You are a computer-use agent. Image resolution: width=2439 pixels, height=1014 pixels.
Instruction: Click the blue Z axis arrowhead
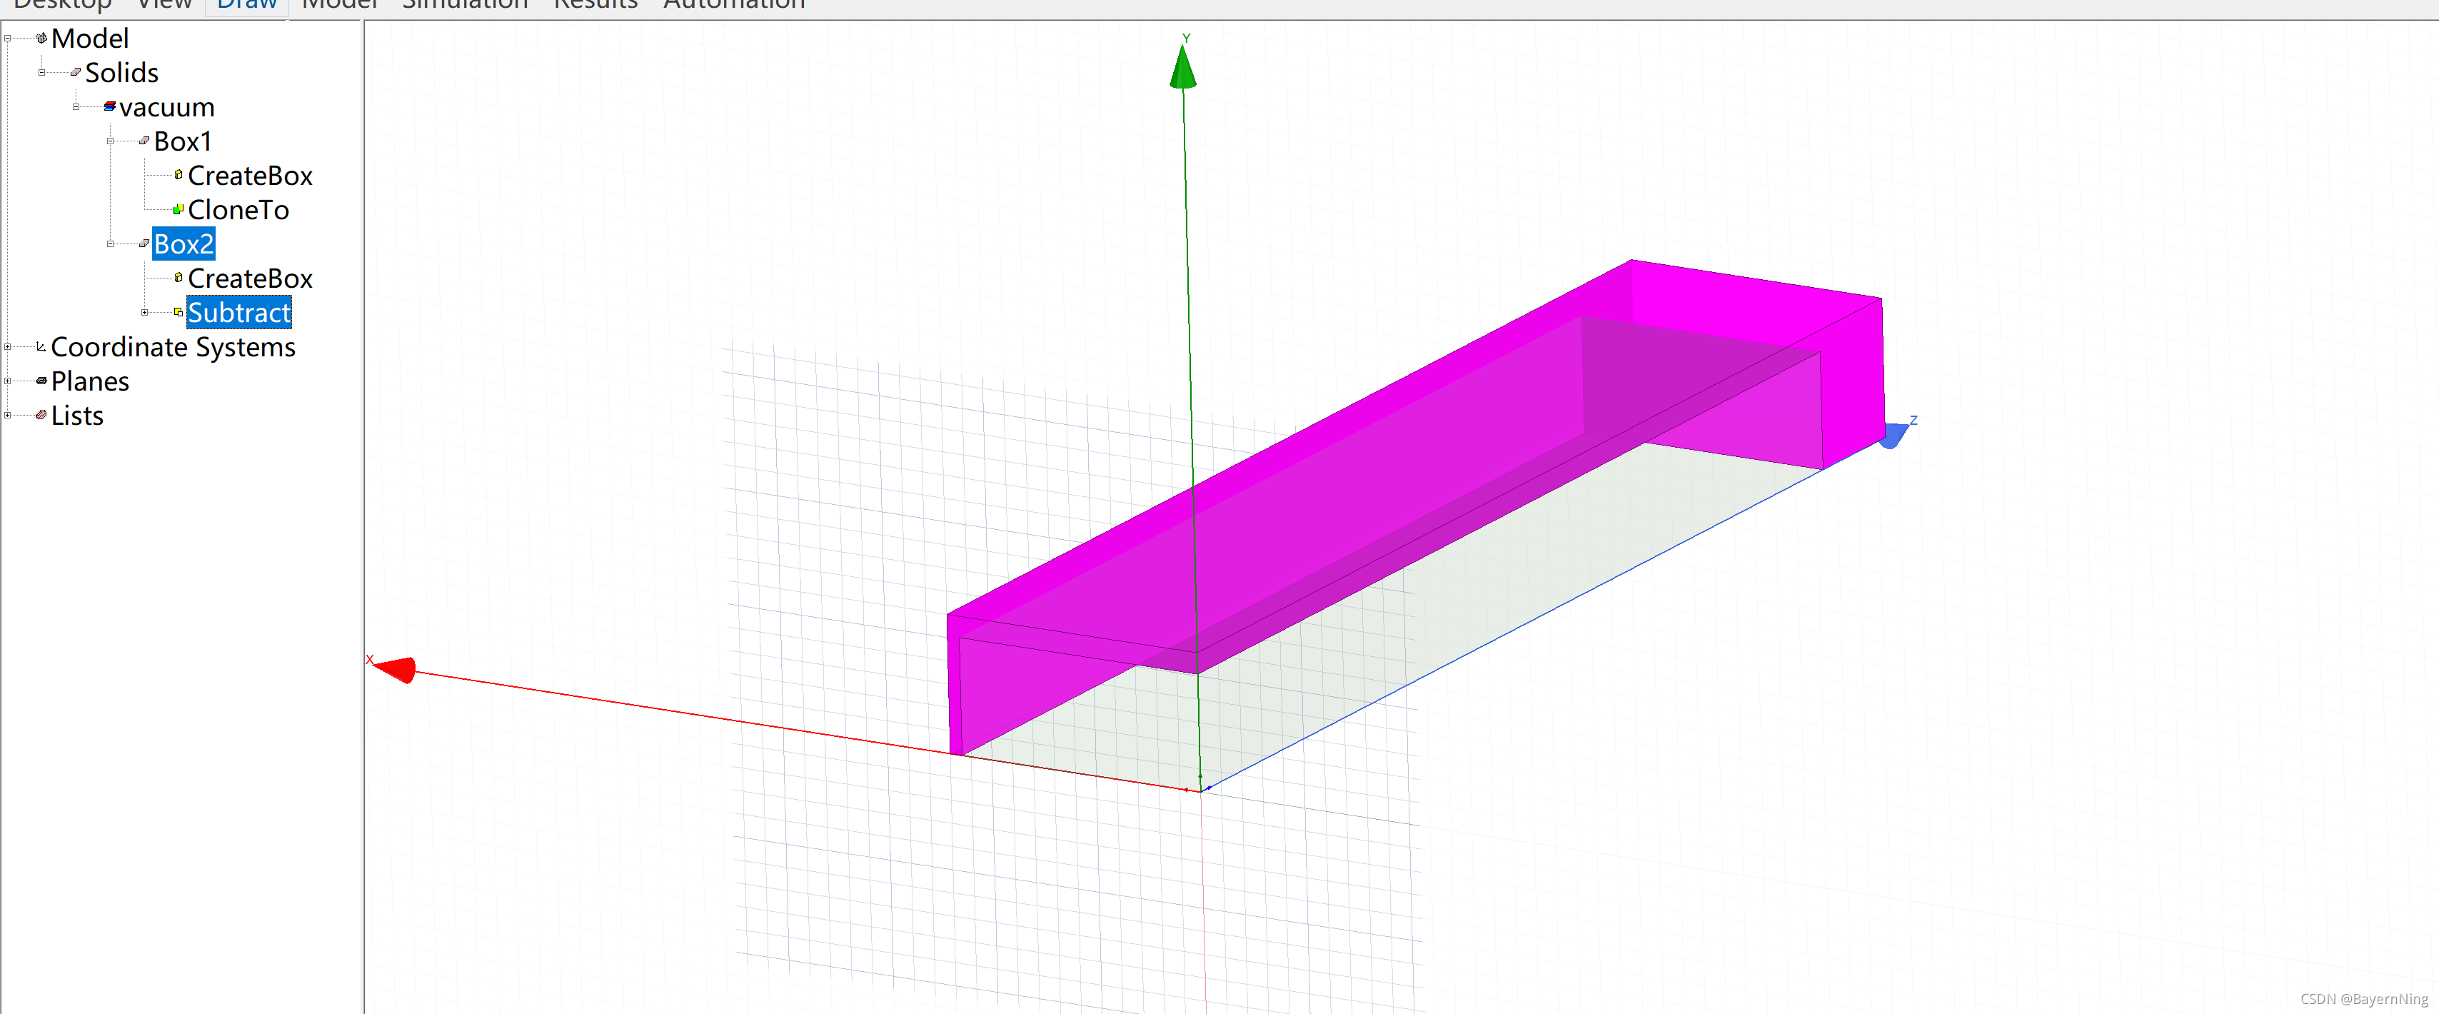click(x=1894, y=436)
